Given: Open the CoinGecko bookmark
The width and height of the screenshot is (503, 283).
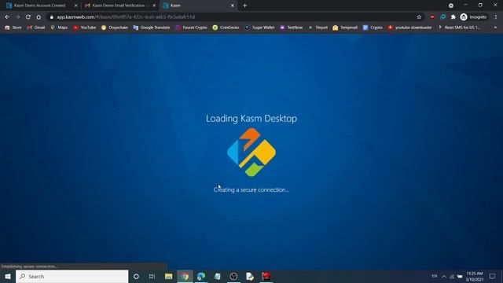Looking at the screenshot, I should [226, 28].
